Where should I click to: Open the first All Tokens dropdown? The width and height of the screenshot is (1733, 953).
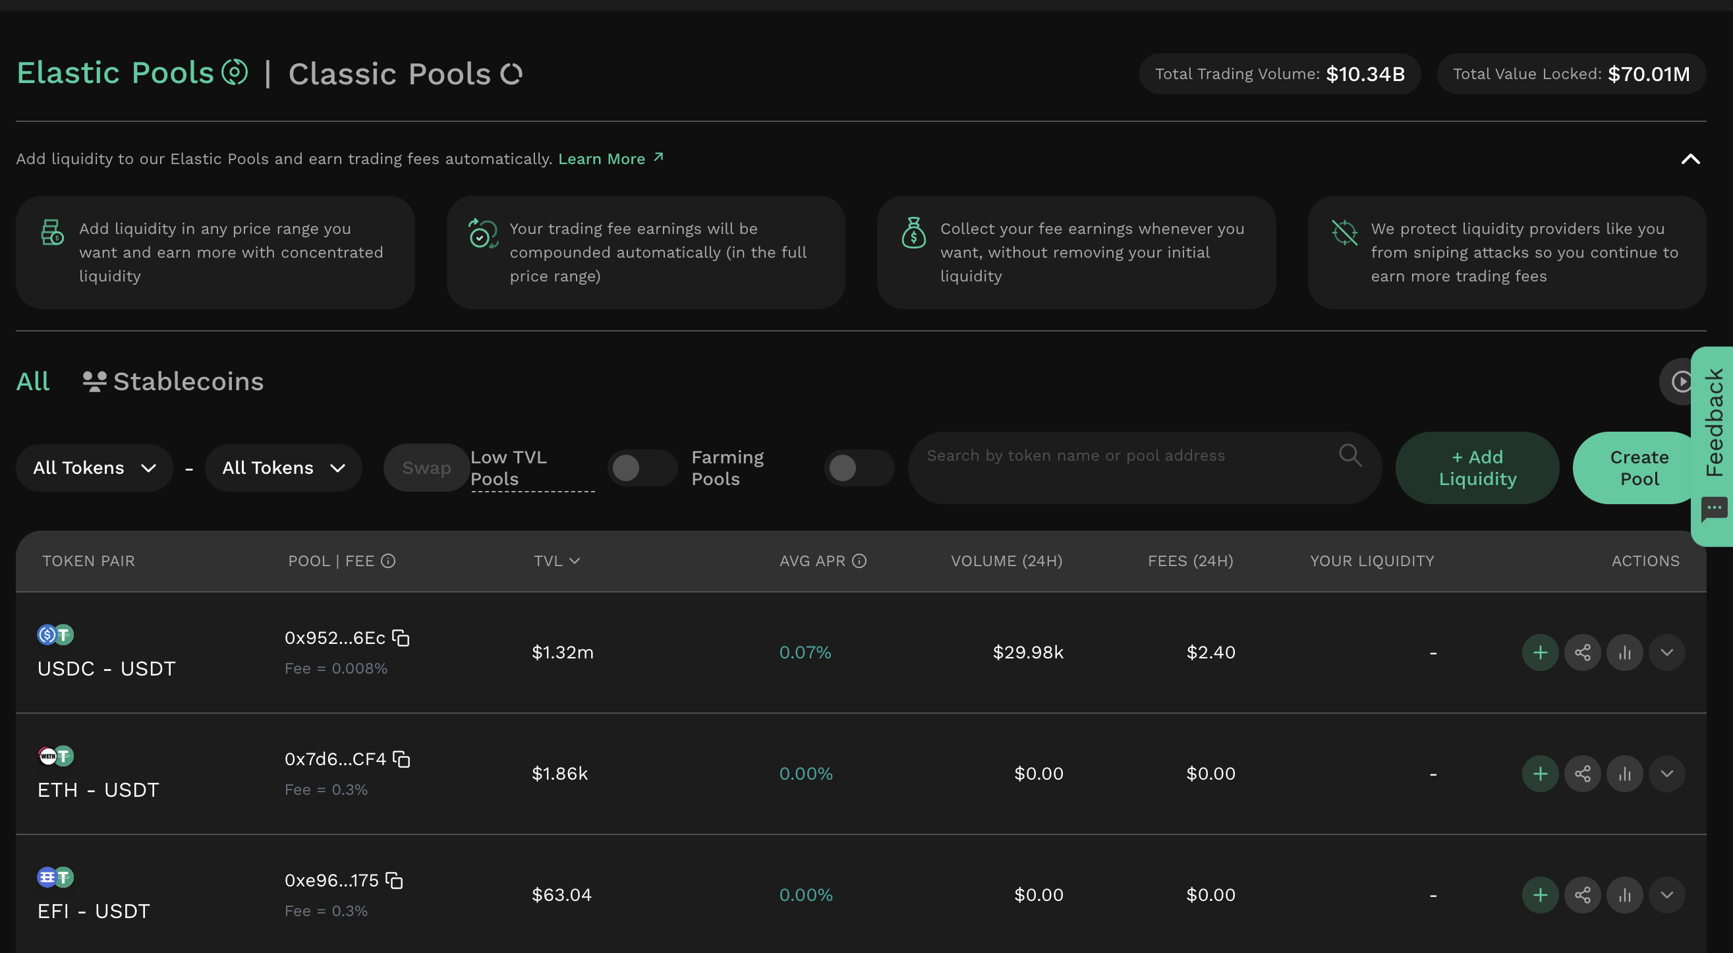[94, 468]
